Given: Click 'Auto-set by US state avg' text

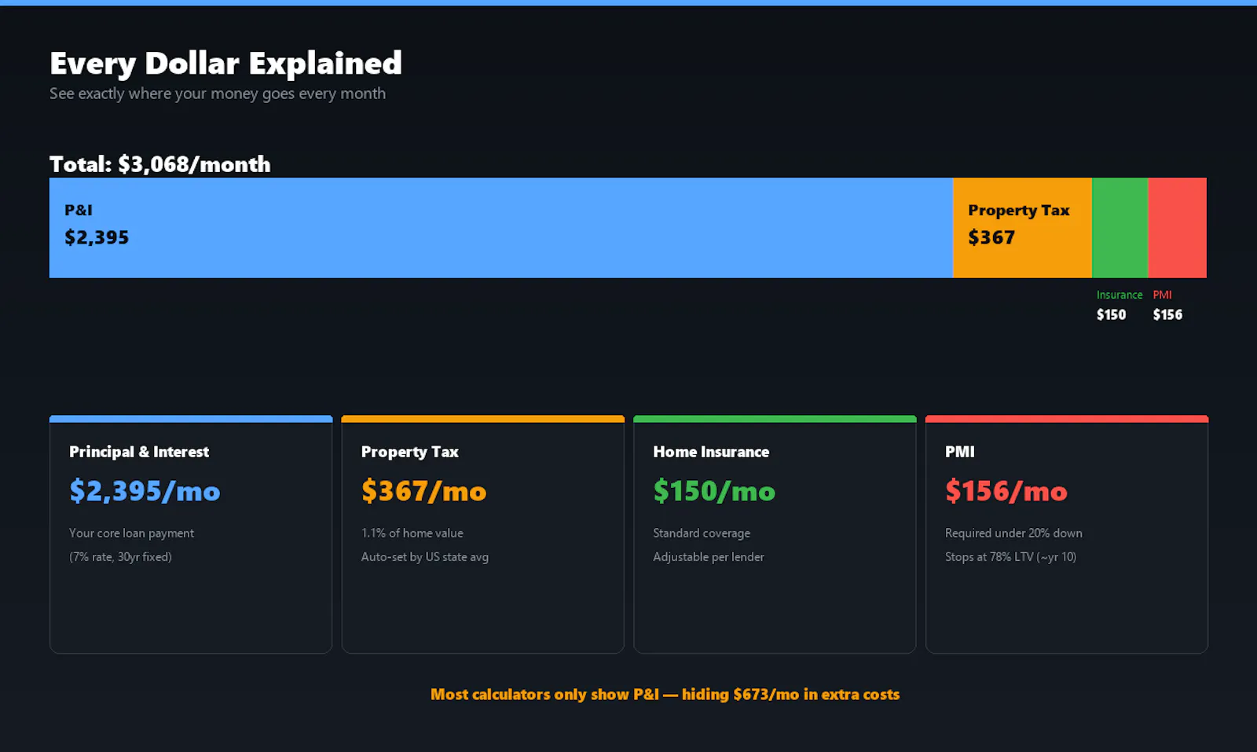Looking at the screenshot, I should [x=425, y=557].
